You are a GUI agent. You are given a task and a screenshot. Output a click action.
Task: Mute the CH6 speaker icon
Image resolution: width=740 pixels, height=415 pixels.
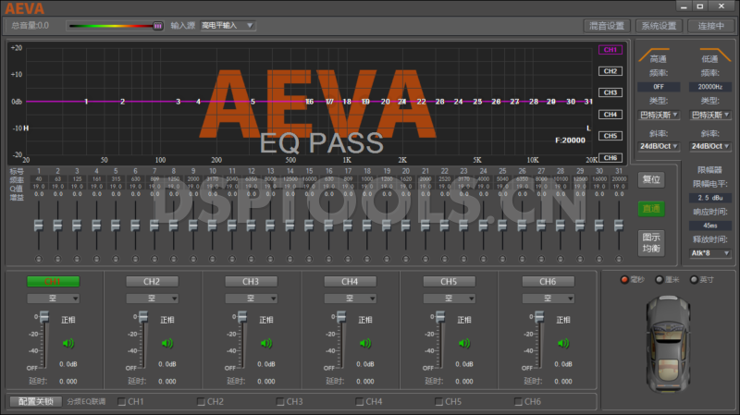pos(563,343)
